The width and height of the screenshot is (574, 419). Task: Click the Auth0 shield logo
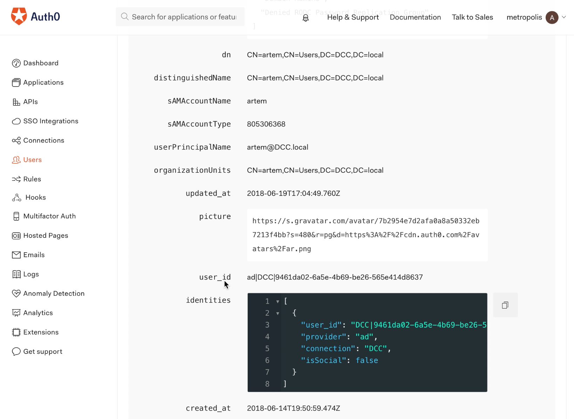tap(19, 16)
